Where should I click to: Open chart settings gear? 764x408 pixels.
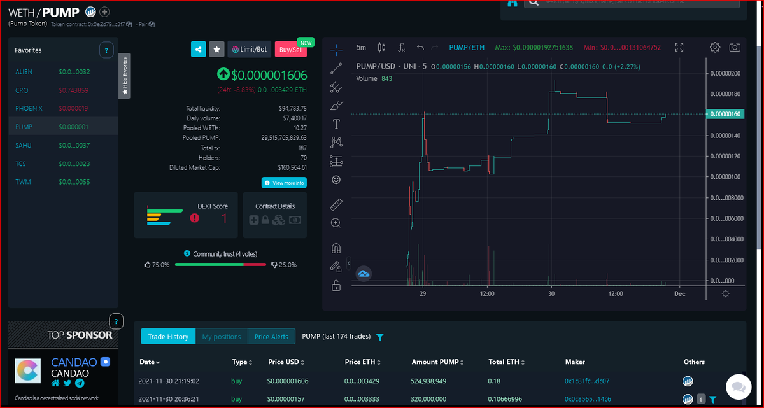[715, 47]
